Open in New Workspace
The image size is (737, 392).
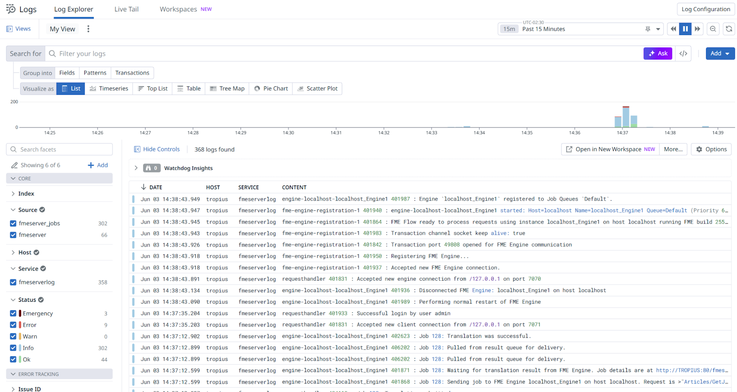point(610,150)
